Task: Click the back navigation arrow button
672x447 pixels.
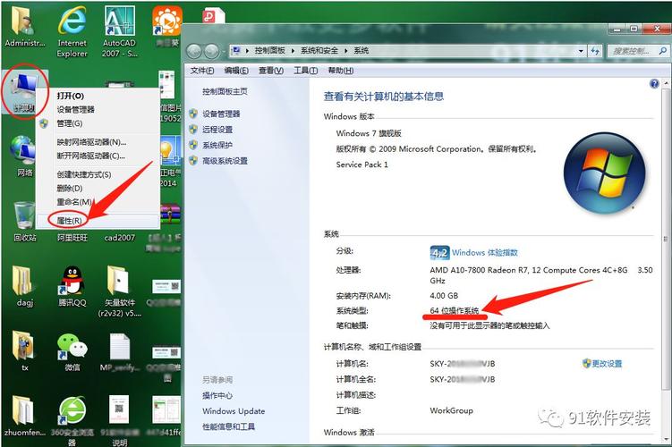Action: [x=196, y=51]
